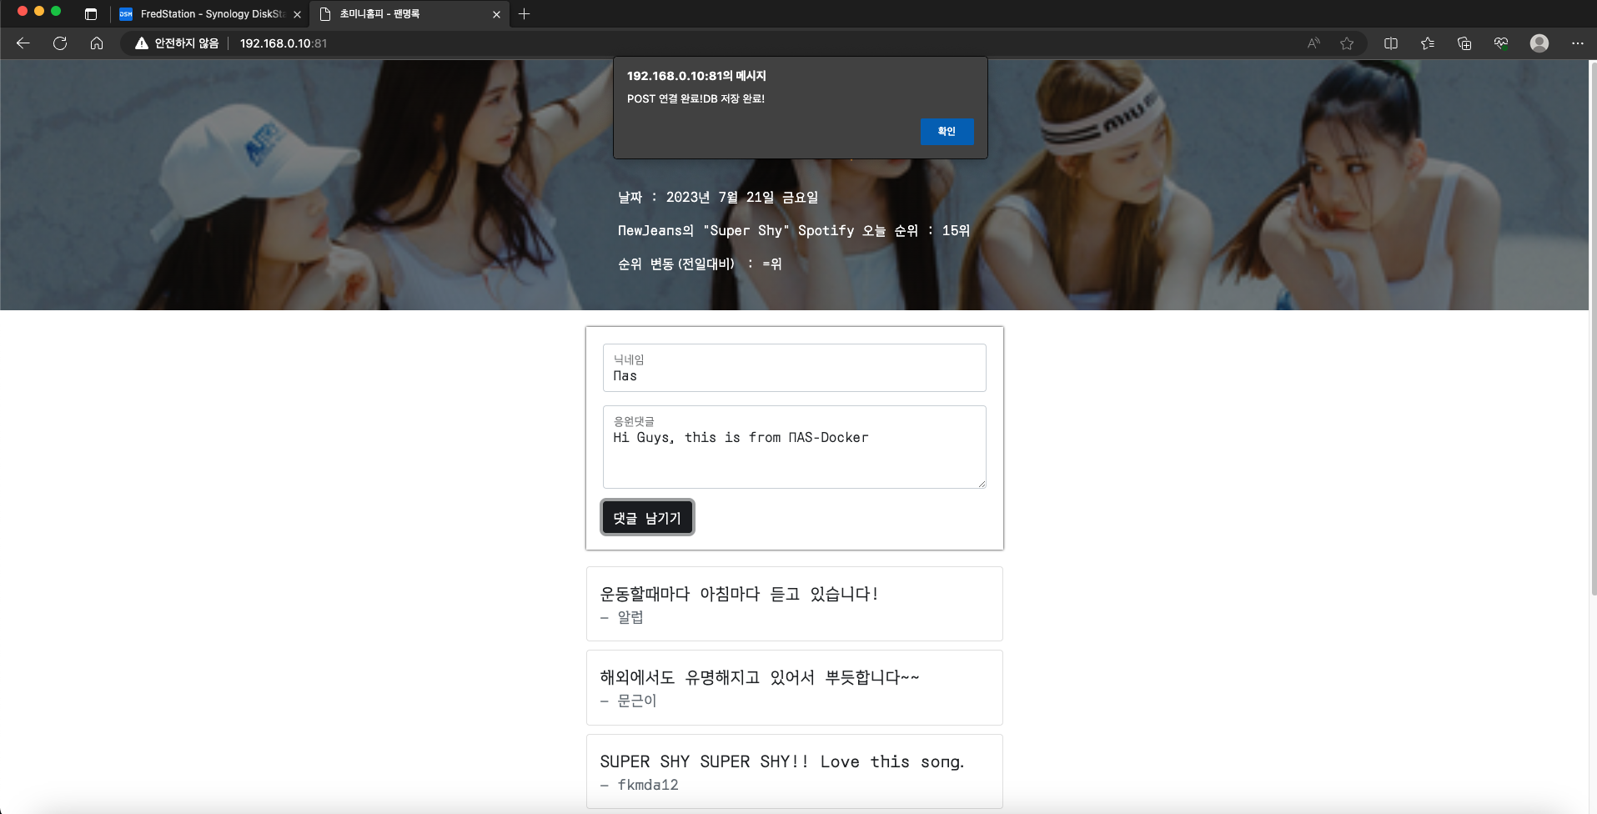Close the FredStation Synology tab
This screenshot has height=814, width=1597.
[x=297, y=14]
